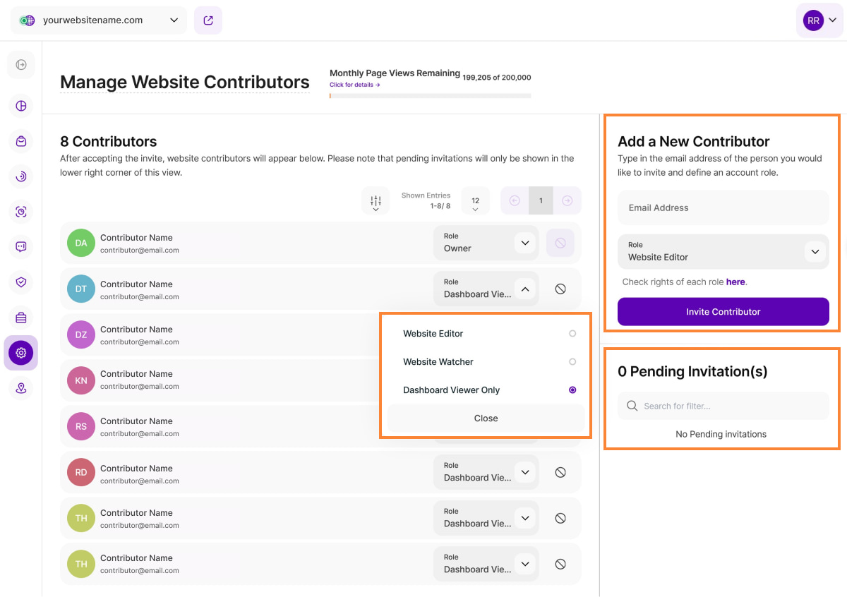Open website in new tab icon
The image size is (847, 597).
[208, 20]
